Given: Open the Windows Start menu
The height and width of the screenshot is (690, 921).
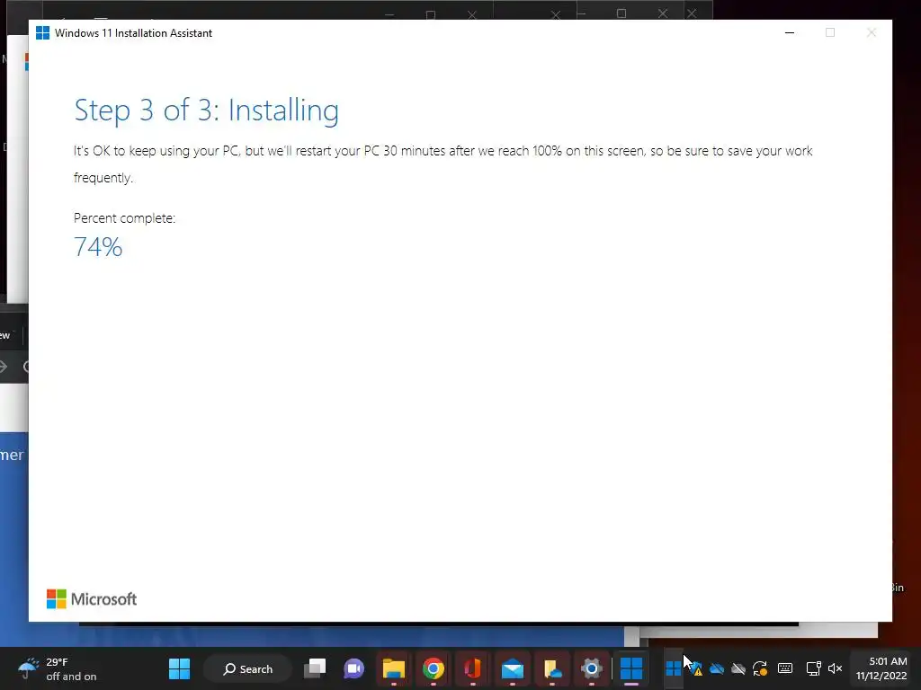Looking at the screenshot, I should click(x=179, y=668).
